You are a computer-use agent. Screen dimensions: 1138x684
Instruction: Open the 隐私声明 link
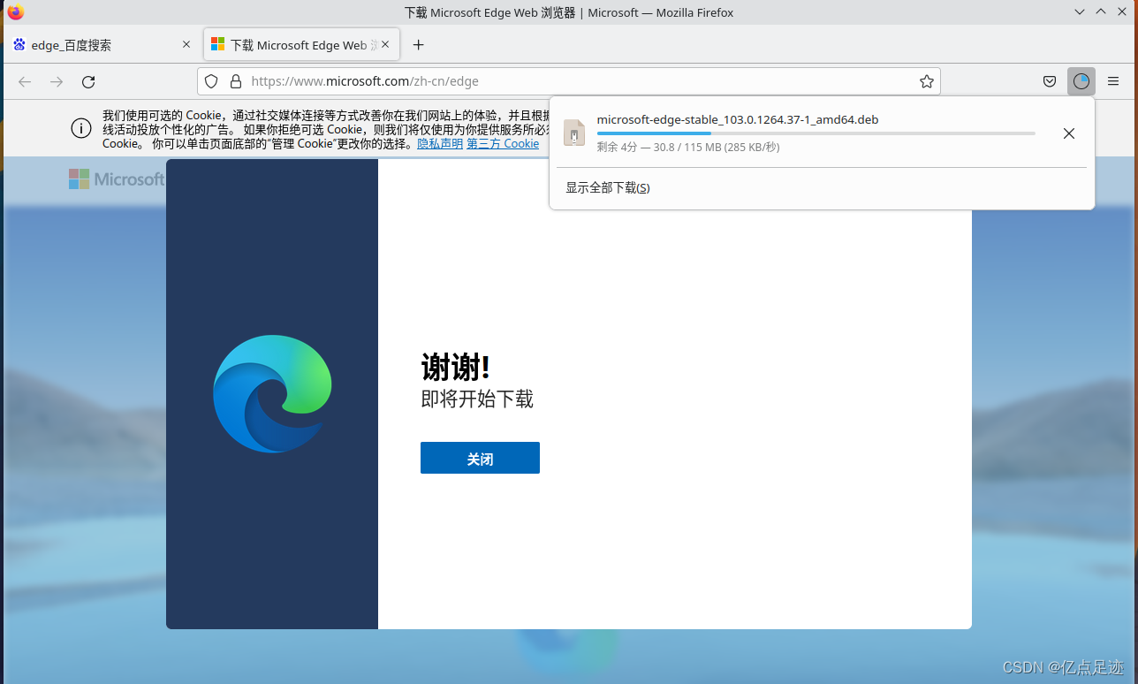440,143
